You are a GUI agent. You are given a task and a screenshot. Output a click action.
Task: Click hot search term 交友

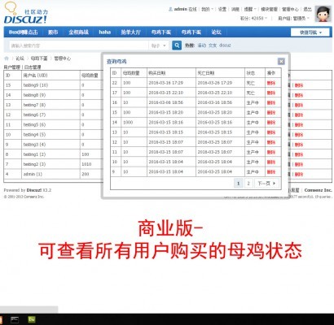(x=213, y=45)
